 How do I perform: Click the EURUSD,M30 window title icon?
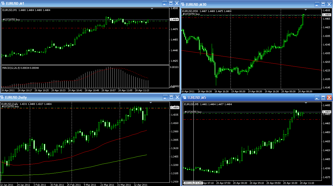coord(183,4)
